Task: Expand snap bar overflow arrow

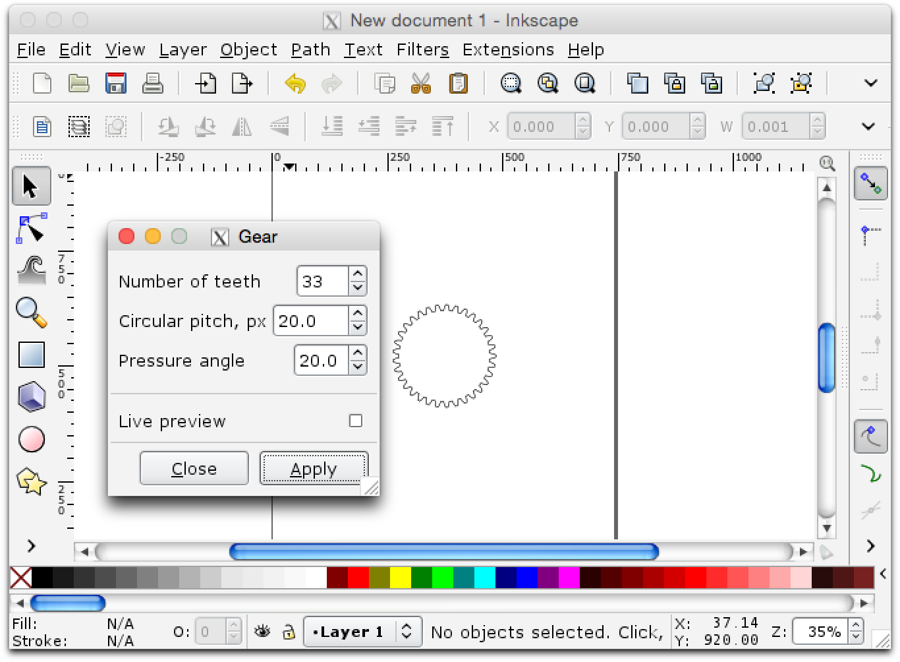Action: coord(870,546)
